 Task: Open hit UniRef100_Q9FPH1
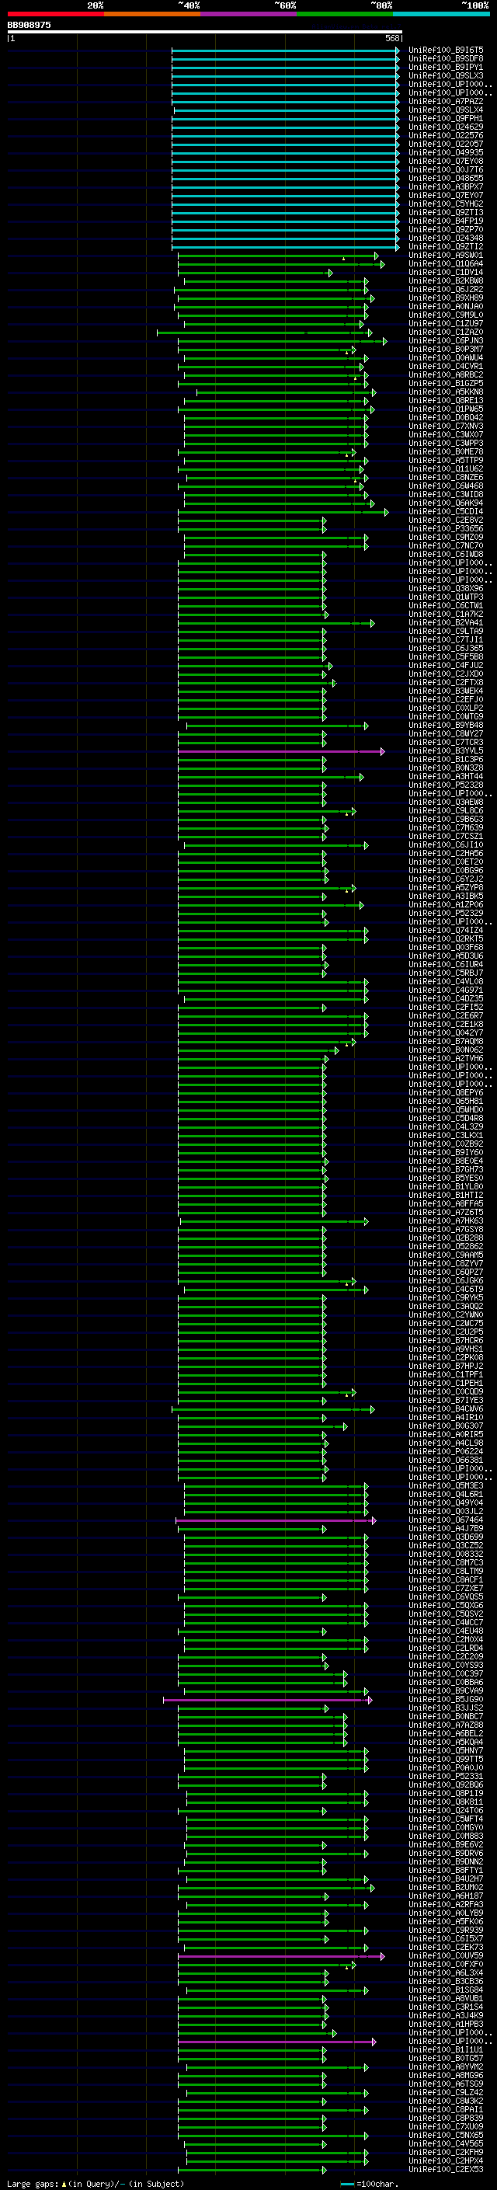(x=446, y=118)
